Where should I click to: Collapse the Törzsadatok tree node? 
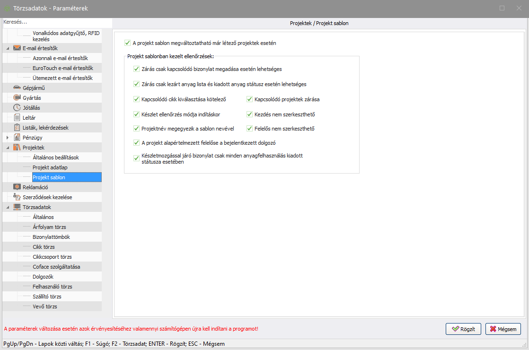click(8, 207)
